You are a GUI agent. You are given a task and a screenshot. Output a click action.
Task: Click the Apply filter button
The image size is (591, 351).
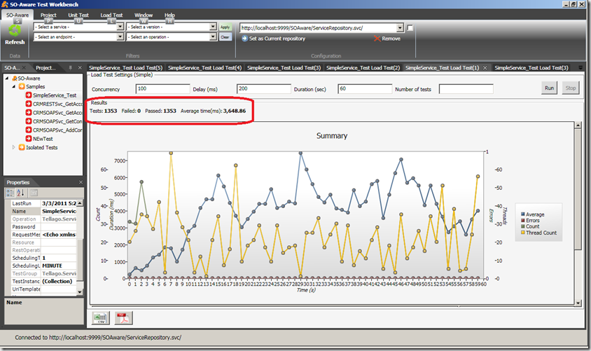pos(225,27)
